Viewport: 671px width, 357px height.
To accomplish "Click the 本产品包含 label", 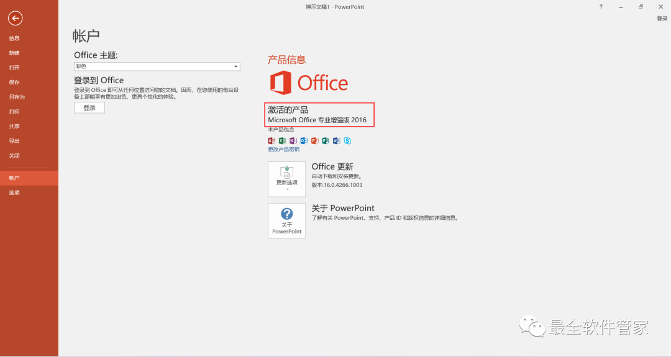I will click(x=281, y=130).
